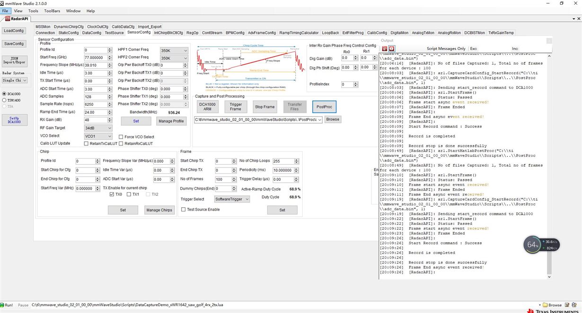Open the ToolBars menu
The height and width of the screenshot is (313, 582).
(x=52, y=11)
